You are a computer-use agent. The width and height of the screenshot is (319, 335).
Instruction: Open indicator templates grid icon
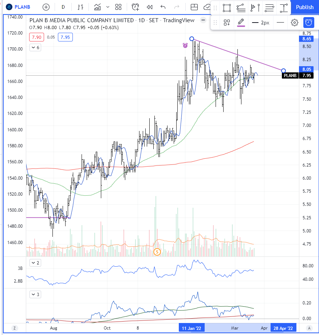[118, 7]
